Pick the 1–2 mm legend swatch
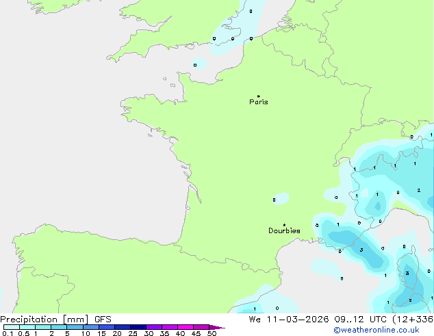Image resolution: width=434 pixels, height=336 pixels. click(43, 327)
